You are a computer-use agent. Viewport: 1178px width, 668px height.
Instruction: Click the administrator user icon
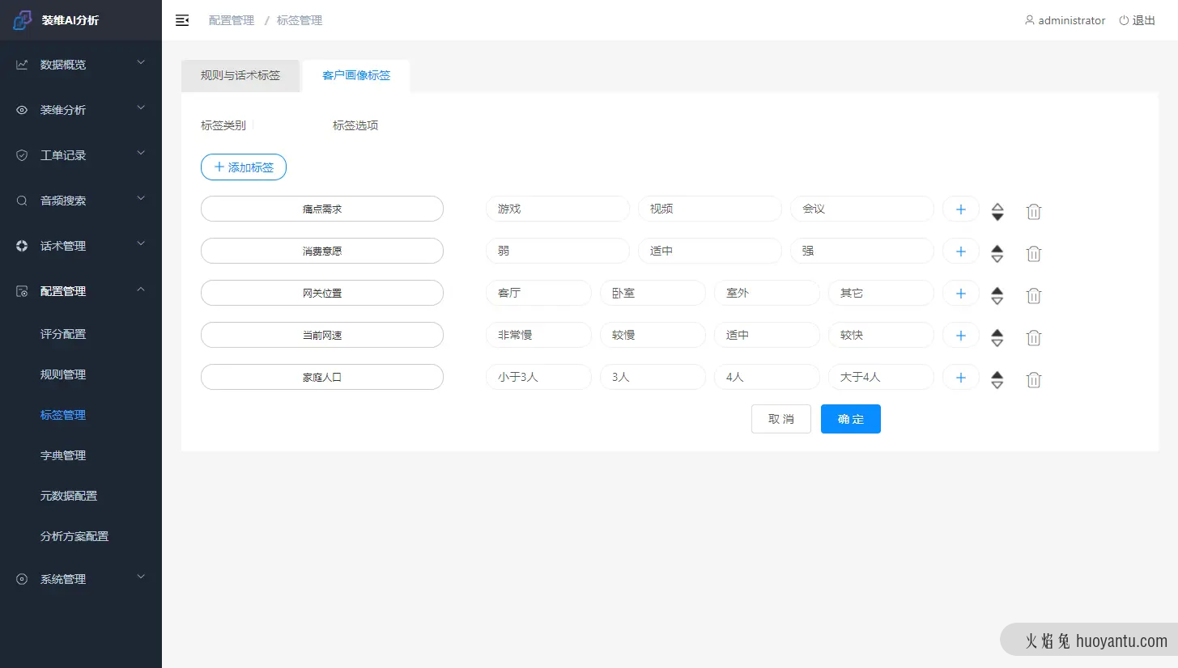(1030, 20)
